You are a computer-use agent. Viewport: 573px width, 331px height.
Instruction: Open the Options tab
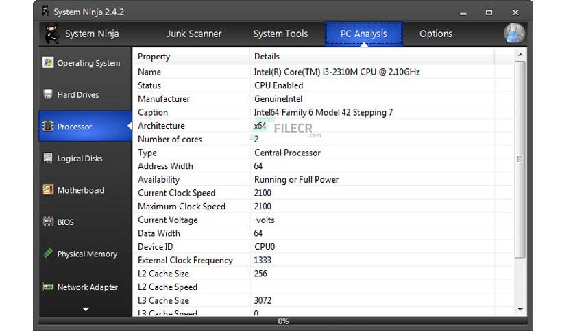pyautogui.click(x=436, y=34)
